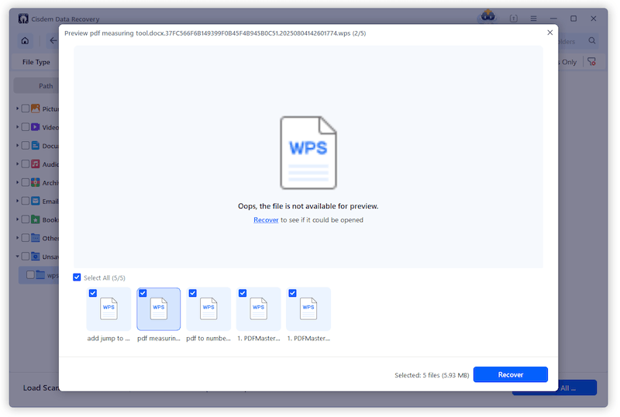The width and height of the screenshot is (620, 417).
Task: Click the Unsaved folder icon
Action: 35,257
